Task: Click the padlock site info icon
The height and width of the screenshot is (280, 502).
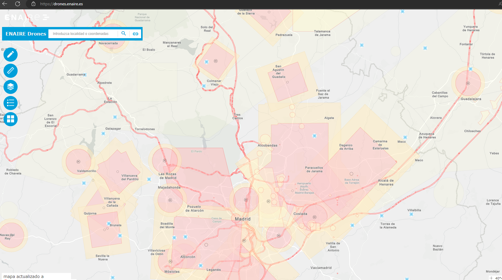Action: click(33, 4)
